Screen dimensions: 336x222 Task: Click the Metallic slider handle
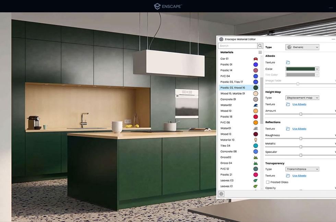pyautogui.click(x=301, y=147)
